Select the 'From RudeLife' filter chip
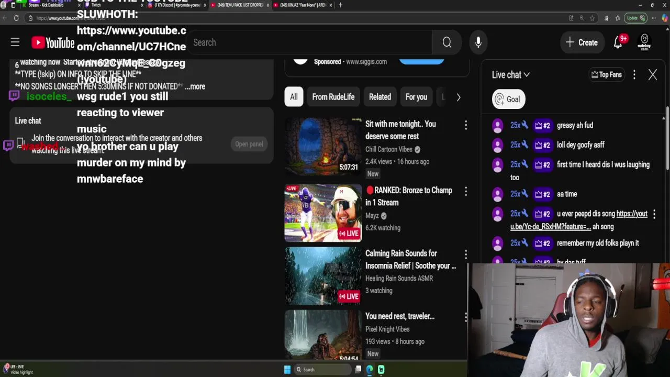This screenshot has height=377, width=670. click(x=333, y=97)
